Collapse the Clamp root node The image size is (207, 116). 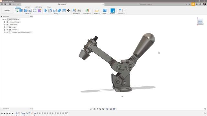click(3, 19)
